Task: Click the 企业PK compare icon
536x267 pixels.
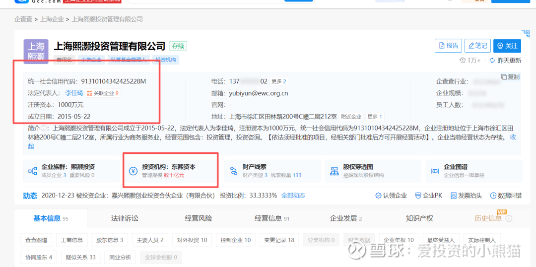Action: tap(418, 196)
